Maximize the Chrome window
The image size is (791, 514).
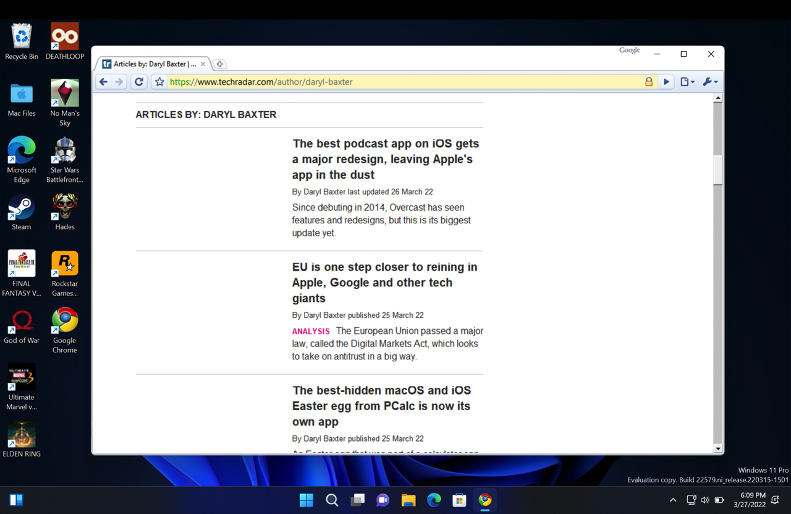click(x=683, y=54)
